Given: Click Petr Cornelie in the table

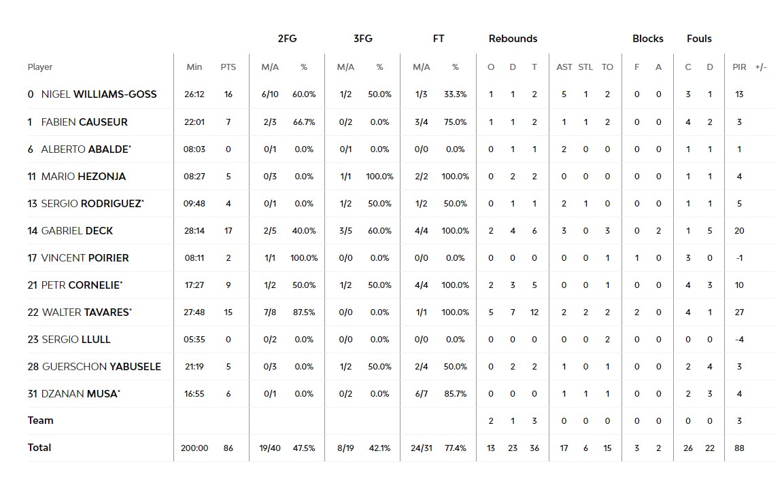Looking at the screenshot, I should pos(82,285).
